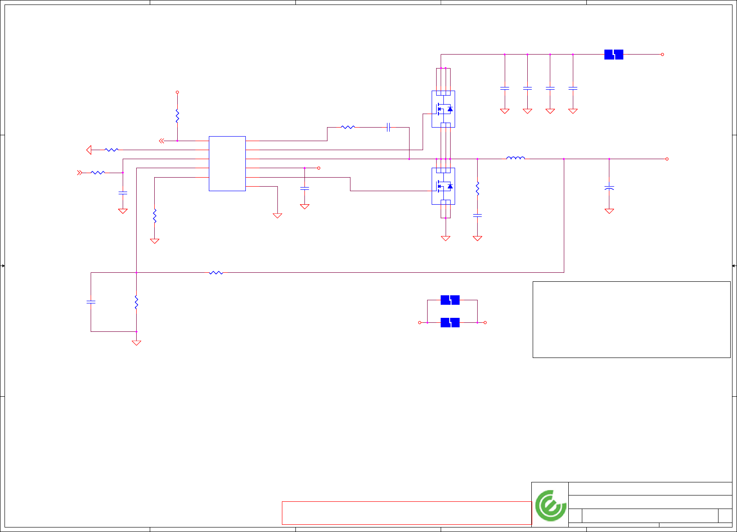Select resistor to ground below controller's left pins
The width and height of the screenshot is (737, 532).
point(154,216)
